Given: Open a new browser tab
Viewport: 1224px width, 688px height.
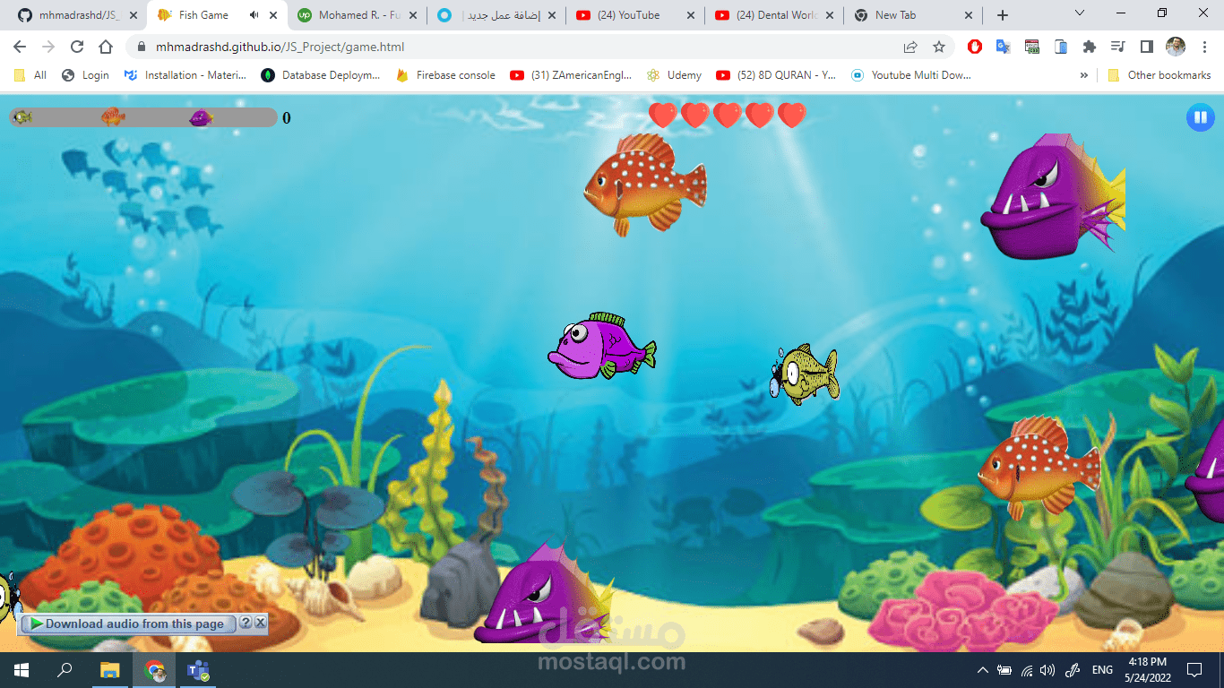Looking at the screenshot, I should (x=1003, y=15).
